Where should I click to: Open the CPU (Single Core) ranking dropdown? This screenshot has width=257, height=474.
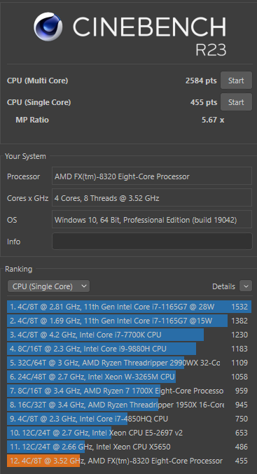48,286
